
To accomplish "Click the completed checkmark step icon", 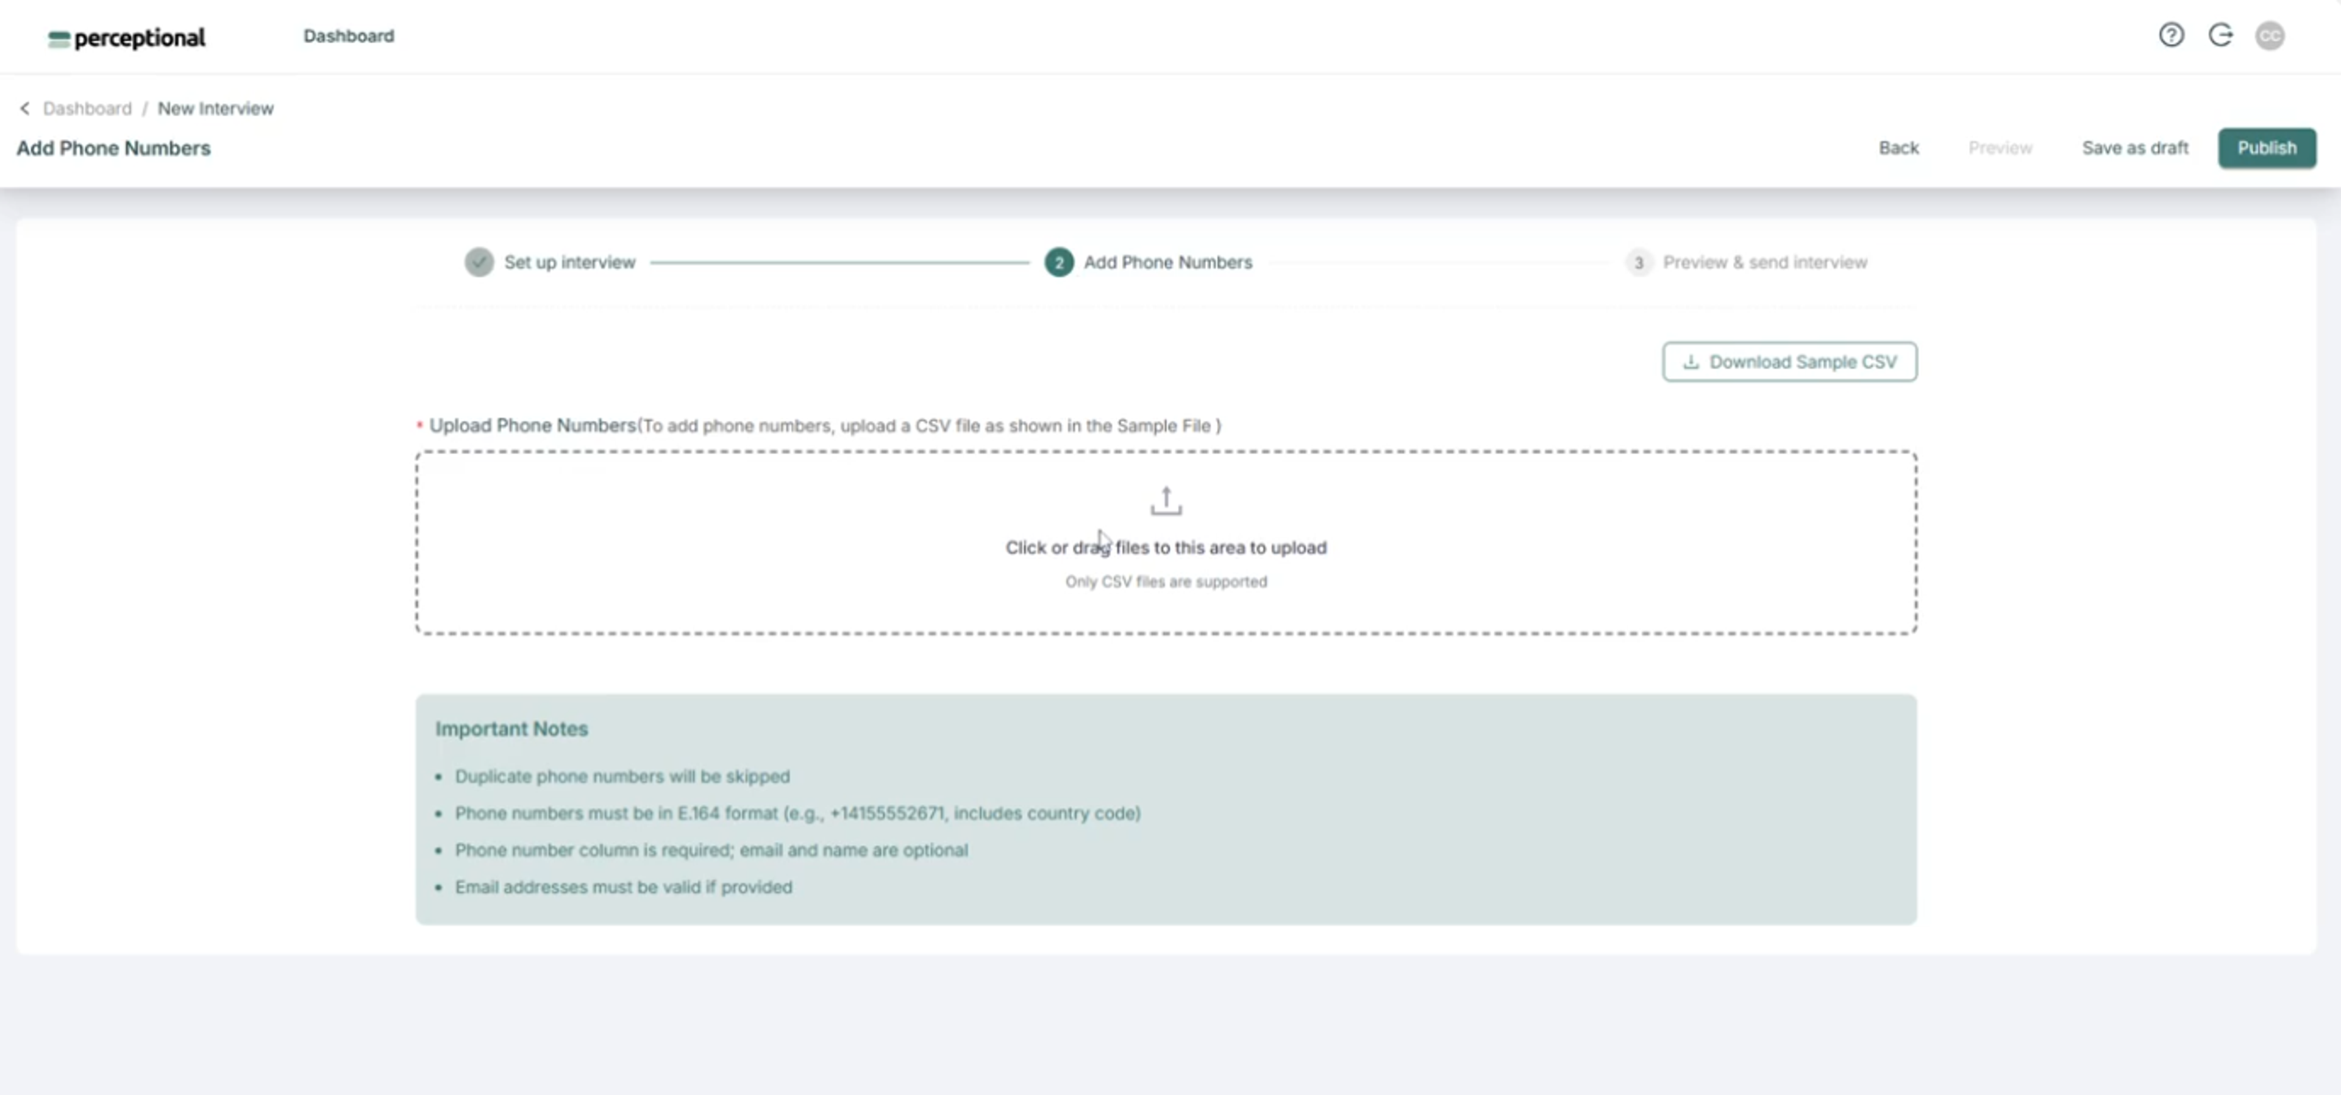I will coord(479,262).
